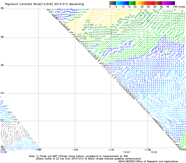
Task: Click the longitude label '-144'
Action: point(75,150)
